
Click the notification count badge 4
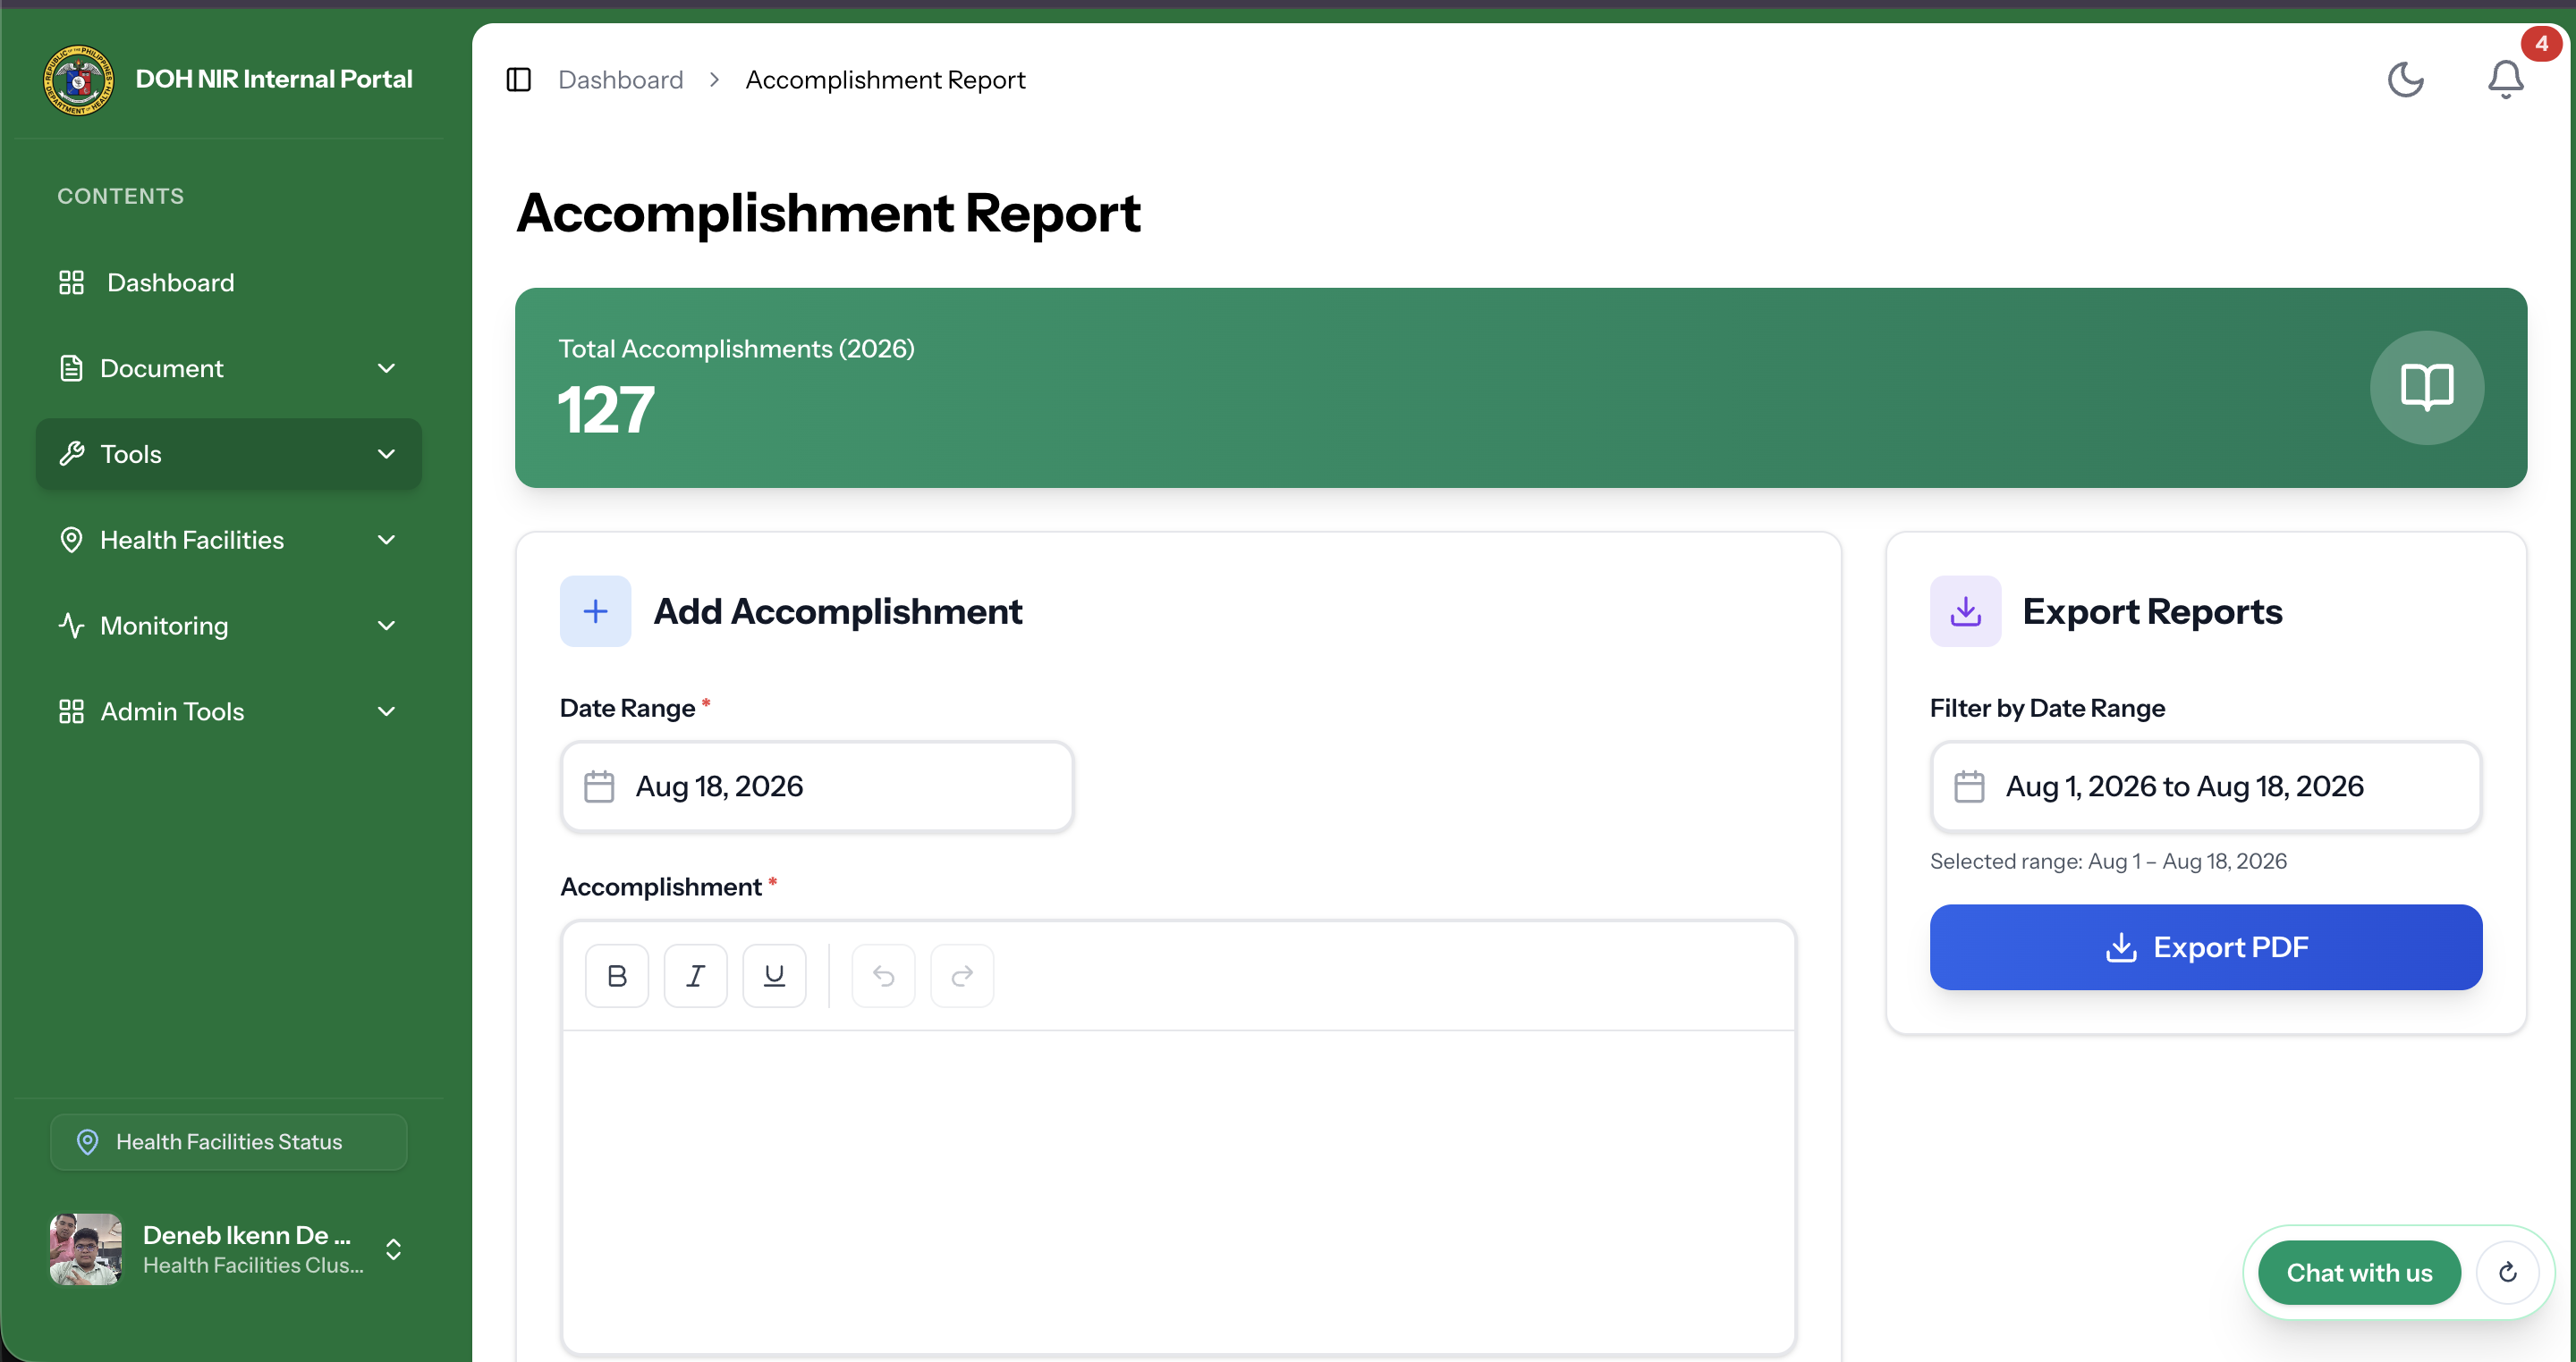click(2541, 44)
